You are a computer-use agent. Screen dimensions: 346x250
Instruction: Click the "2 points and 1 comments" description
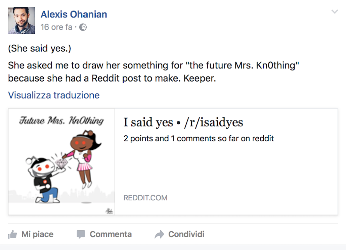tap(199, 139)
